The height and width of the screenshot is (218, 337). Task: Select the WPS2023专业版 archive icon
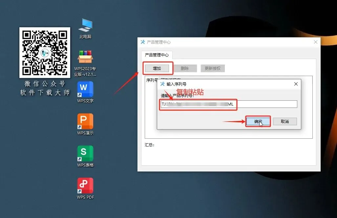point(85,63)
